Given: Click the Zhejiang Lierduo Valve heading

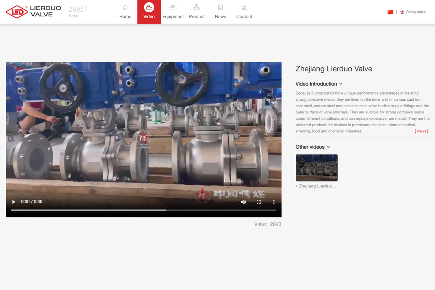Looking at the screenshot, I should pyautogui.click(x=333, y=69).
